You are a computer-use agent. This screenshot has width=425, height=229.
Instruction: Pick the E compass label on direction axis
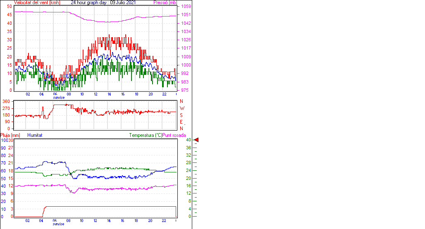181,122
